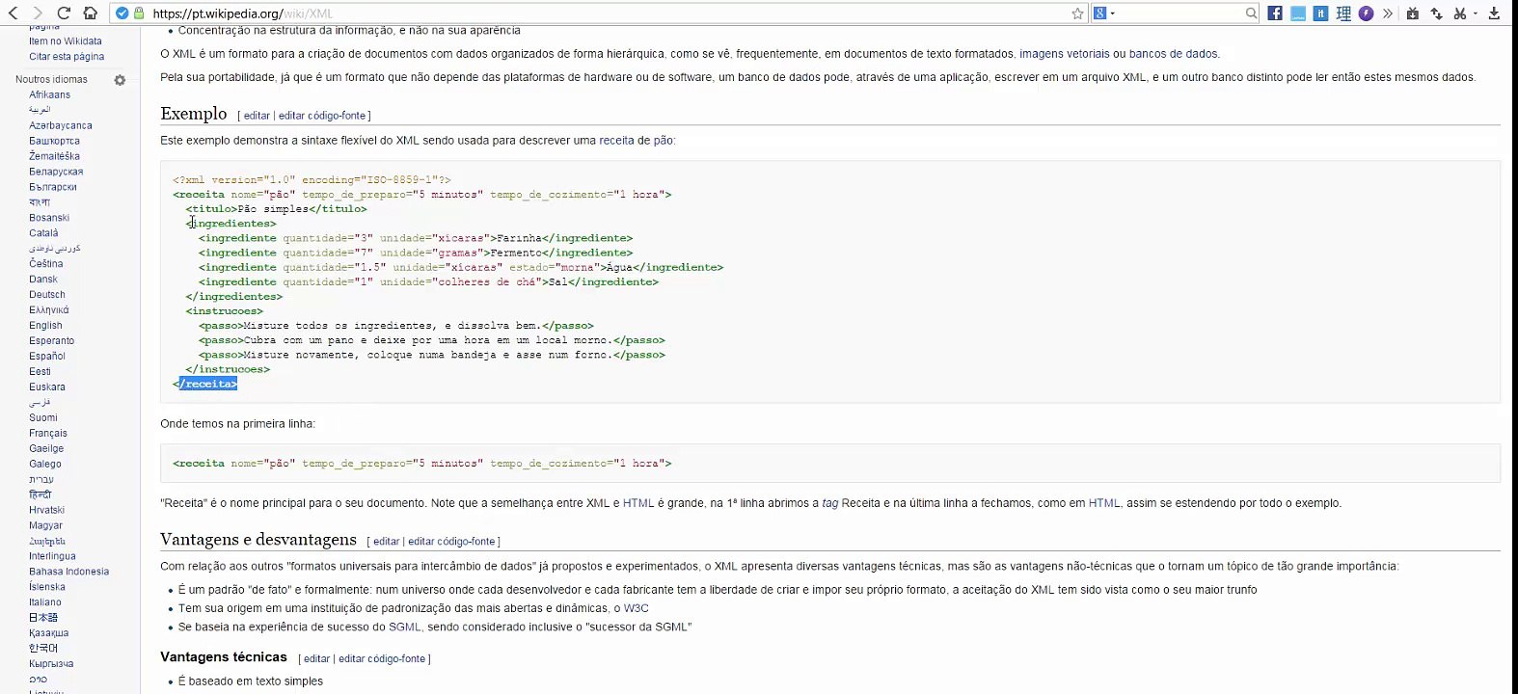Go back with the browser back arrow
This screenshot has height=694, width=1518.
(13, 13)
